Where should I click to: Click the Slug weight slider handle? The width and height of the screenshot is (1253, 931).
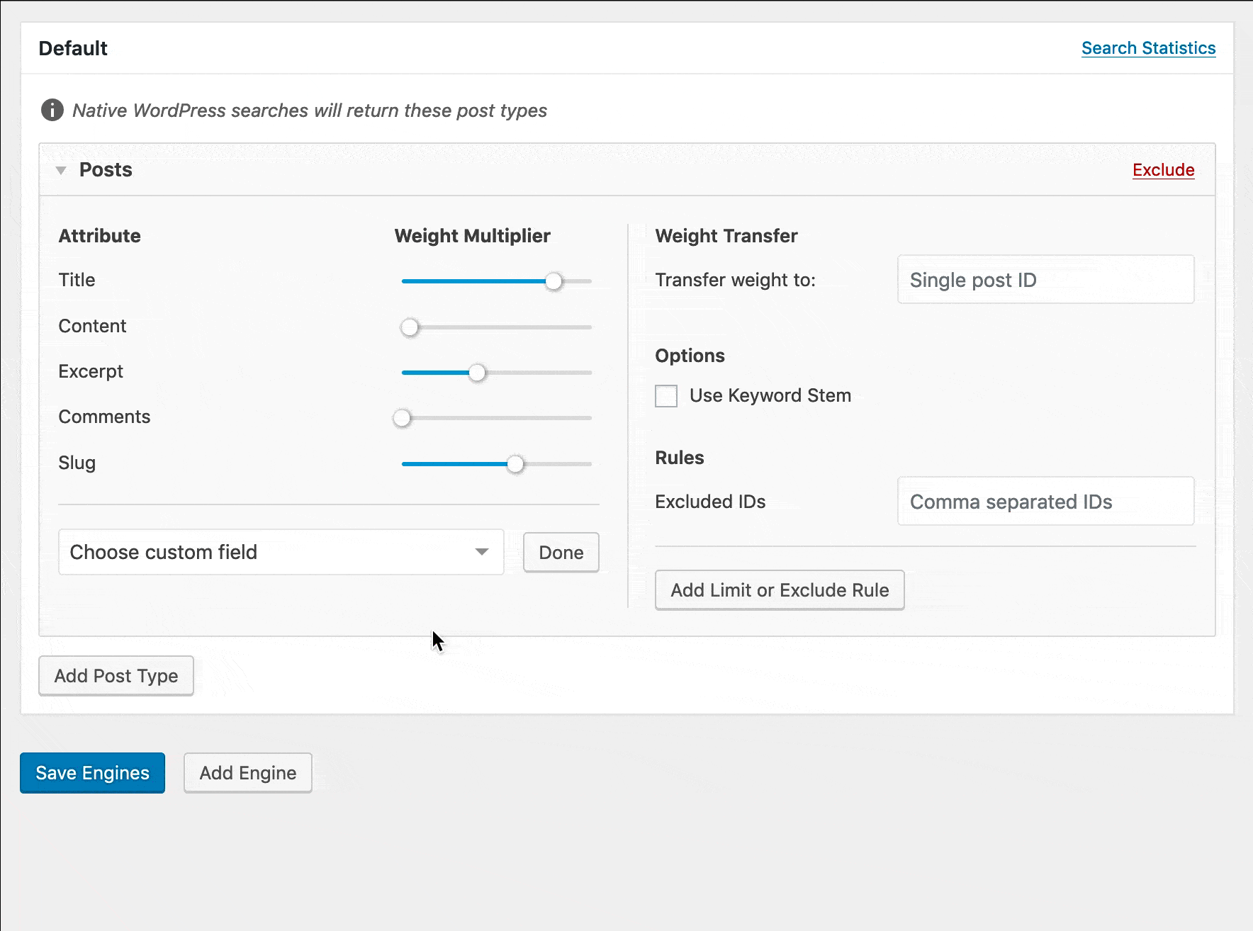pos(515,464)
